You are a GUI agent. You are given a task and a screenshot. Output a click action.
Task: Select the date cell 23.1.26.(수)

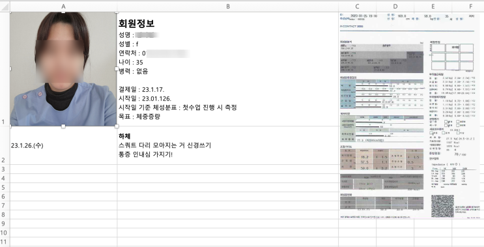(x=63, y=145)
